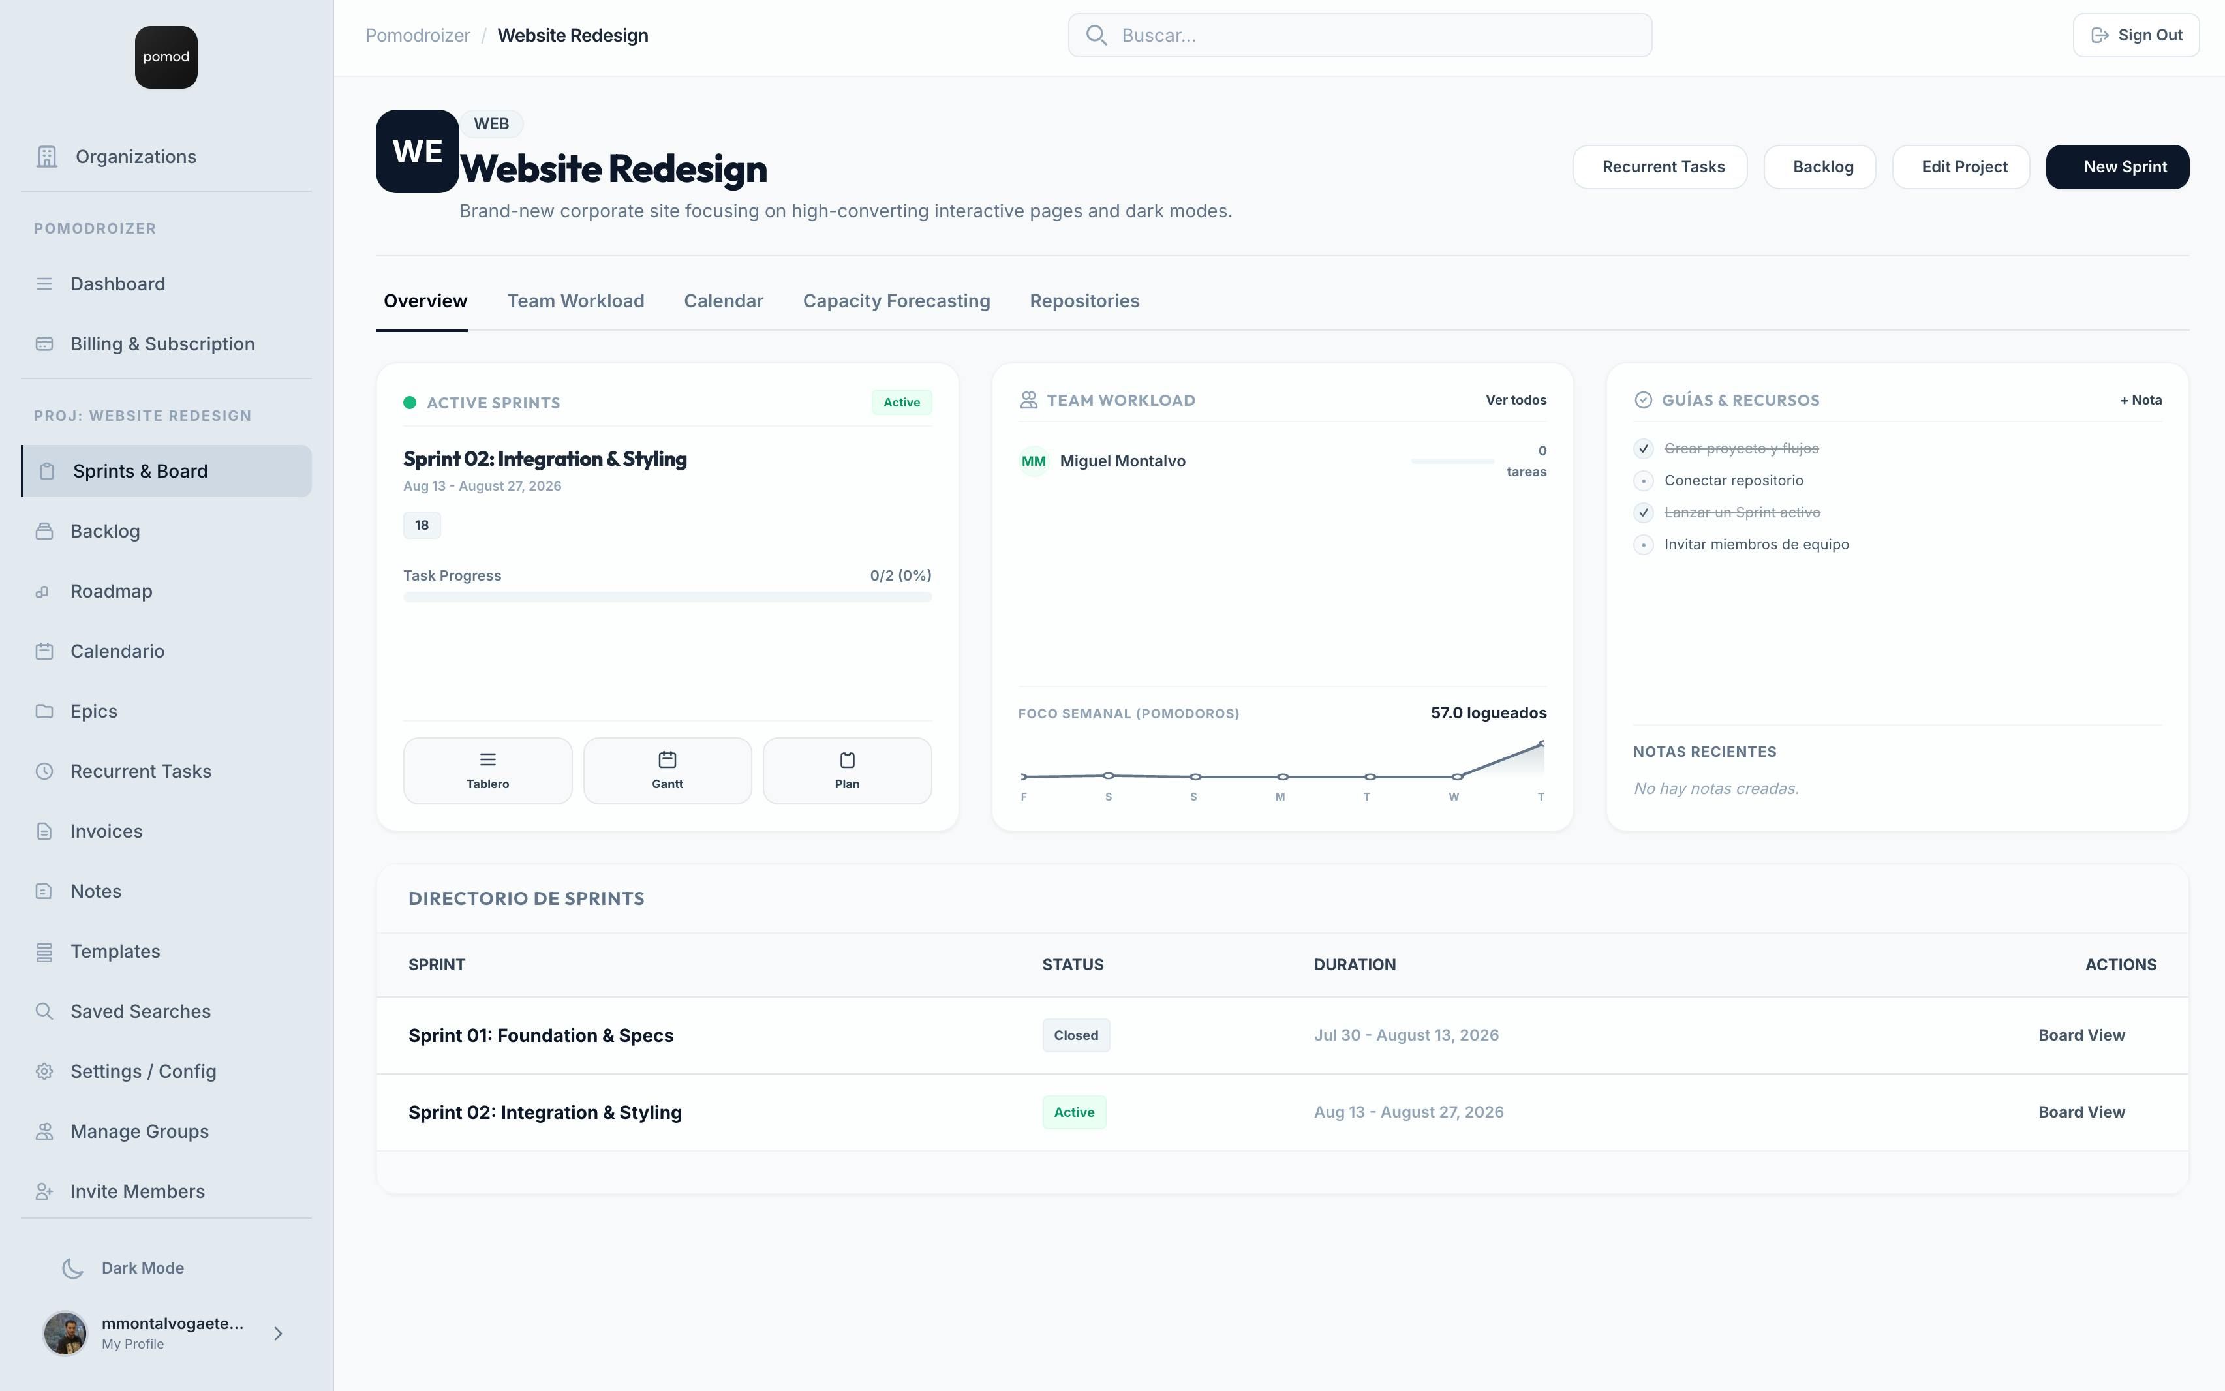This screenshot has width=2225, height=1391.
Task: Click Pomodroizer breadcrumb link
Action: (x=418, y=35)
